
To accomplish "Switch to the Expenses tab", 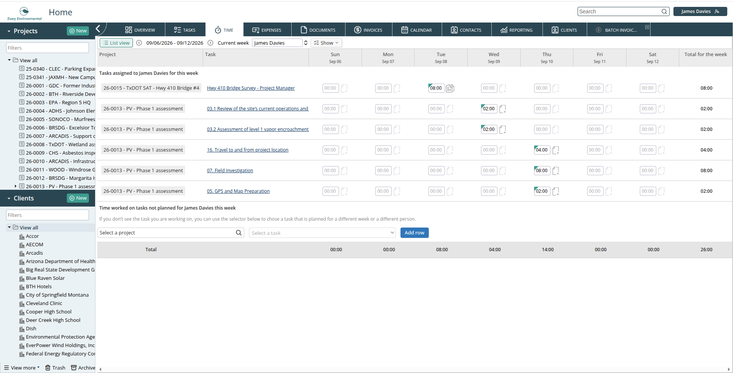I will (x=267, y=30).
